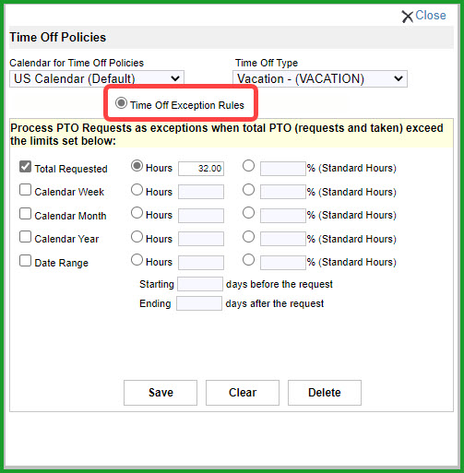
Task: Select Hours radio for Calendar Year
Action: tap(137, 237)
